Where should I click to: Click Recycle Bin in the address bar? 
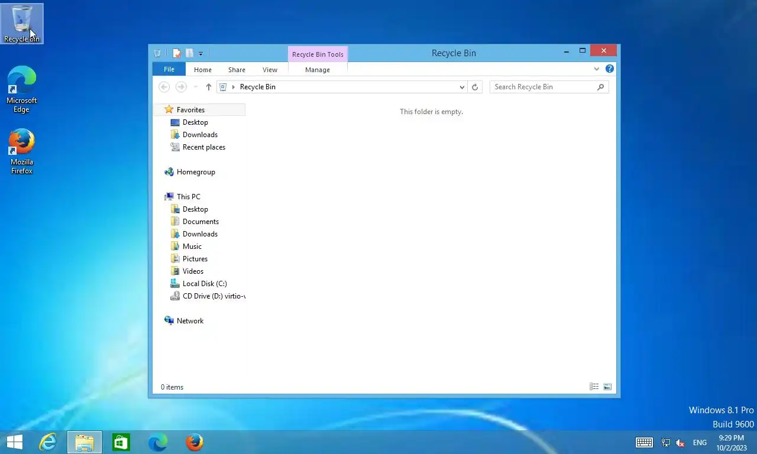point(257,87)
